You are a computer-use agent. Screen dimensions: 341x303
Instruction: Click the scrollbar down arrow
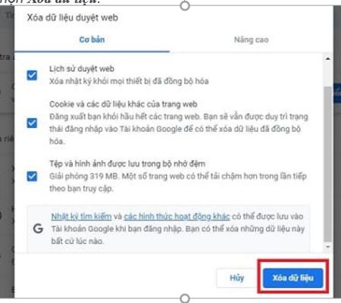(x=328, y=247)
